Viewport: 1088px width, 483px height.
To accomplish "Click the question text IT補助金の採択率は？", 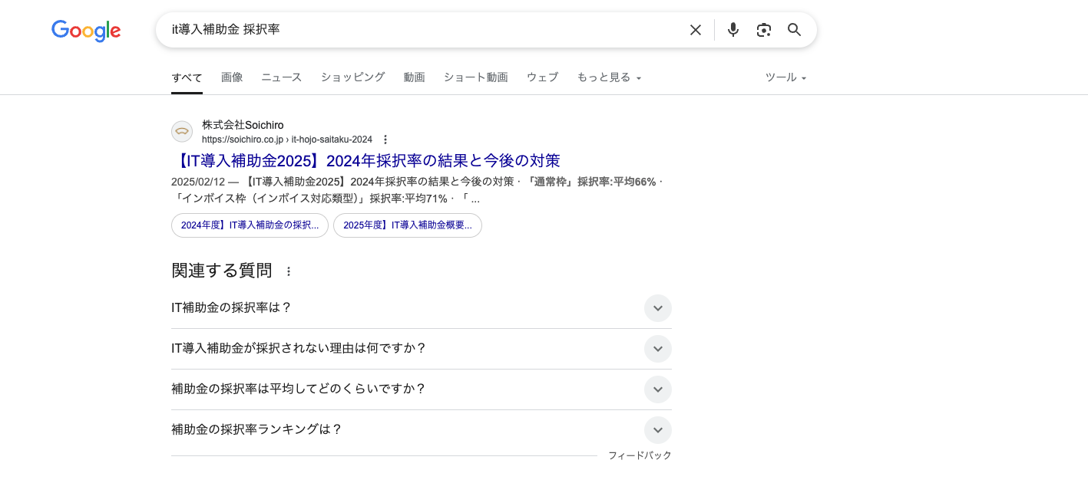I will [232, 307].
